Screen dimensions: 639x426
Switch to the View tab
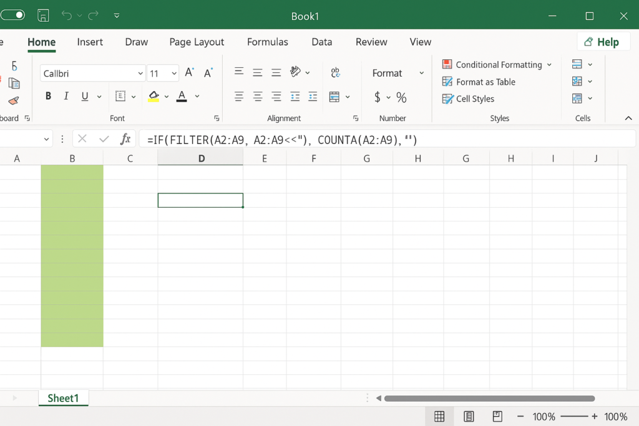coord(420,42)
